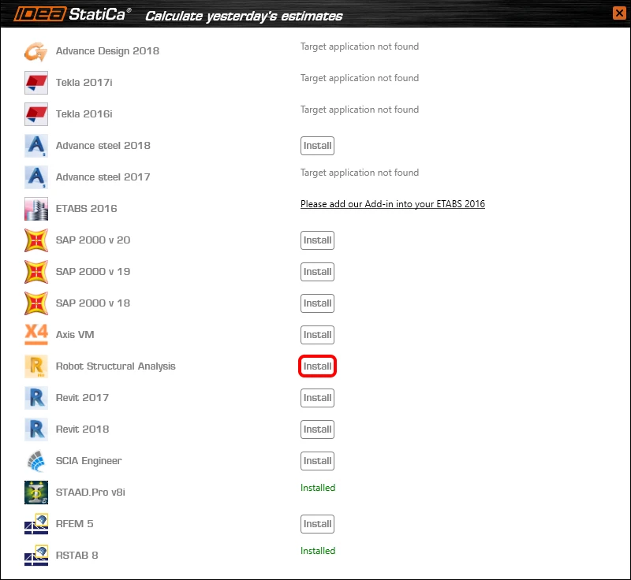The image size is (631, 580).
Task: Close the IDEA StatiCa window
Action: click(619, 13)
